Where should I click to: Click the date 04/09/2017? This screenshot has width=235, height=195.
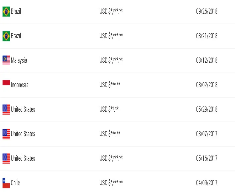(x=207, y=183)
